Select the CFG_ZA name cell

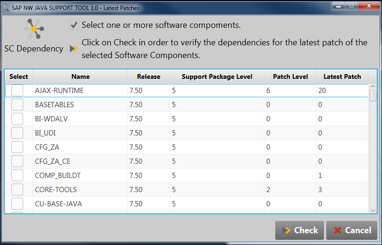pos(80,147)
